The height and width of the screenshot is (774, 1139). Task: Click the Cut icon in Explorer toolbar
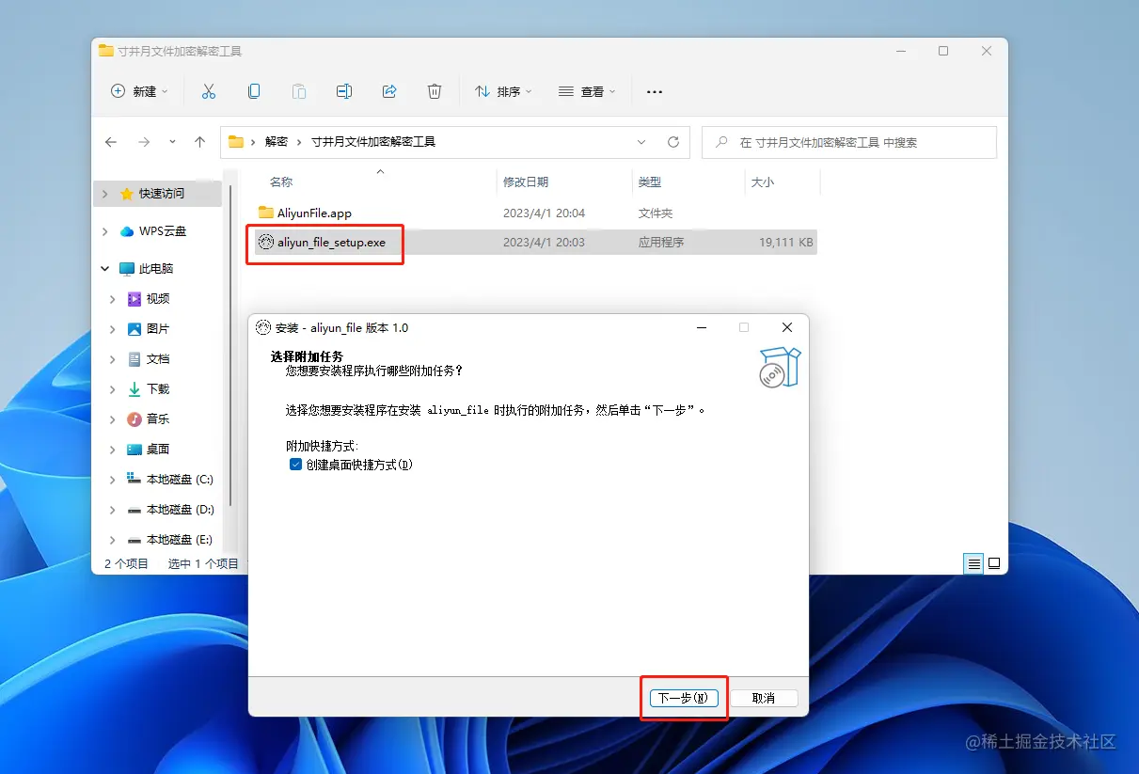(x=209, y=91)
